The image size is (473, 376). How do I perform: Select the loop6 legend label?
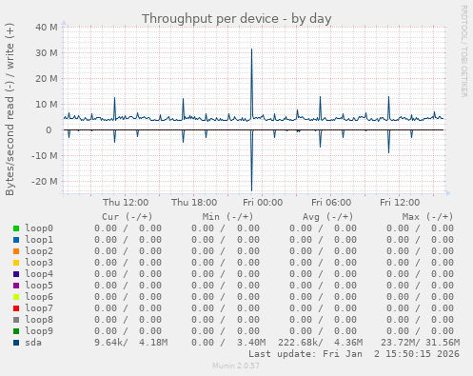39,297
